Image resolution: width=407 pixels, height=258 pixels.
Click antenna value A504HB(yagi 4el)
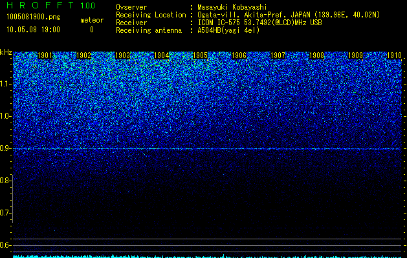coord(228,30)
